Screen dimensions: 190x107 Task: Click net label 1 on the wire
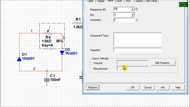tap(32, 31)
